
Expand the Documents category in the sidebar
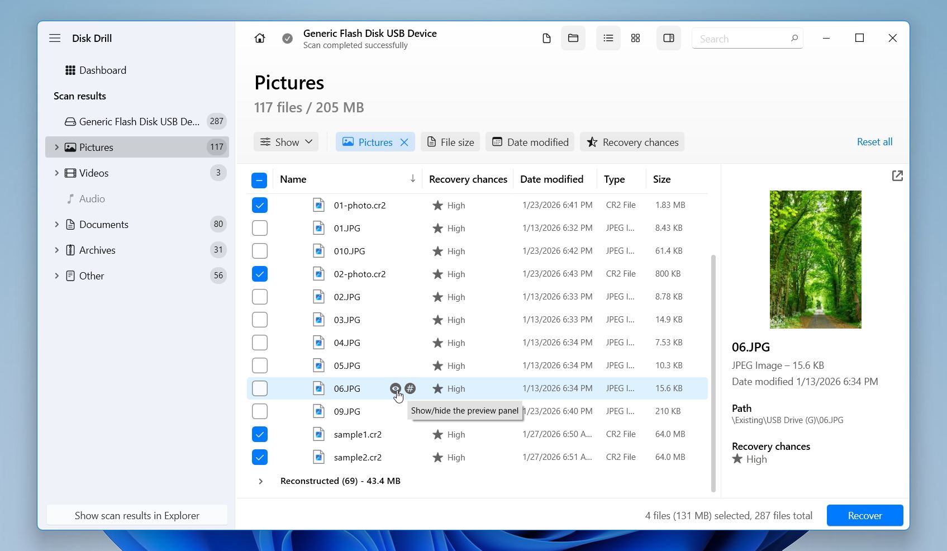(56, 225)
